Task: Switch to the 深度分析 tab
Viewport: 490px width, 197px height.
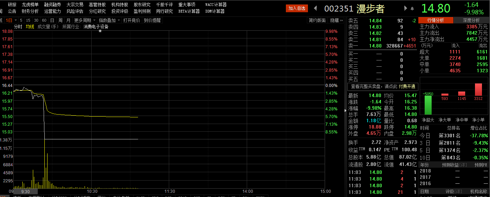Action: click(471, 20)
